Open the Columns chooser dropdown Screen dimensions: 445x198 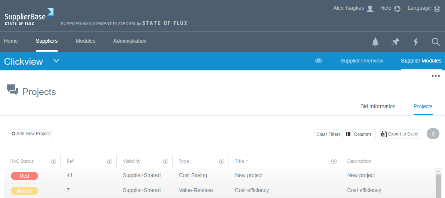click(359, 134)
